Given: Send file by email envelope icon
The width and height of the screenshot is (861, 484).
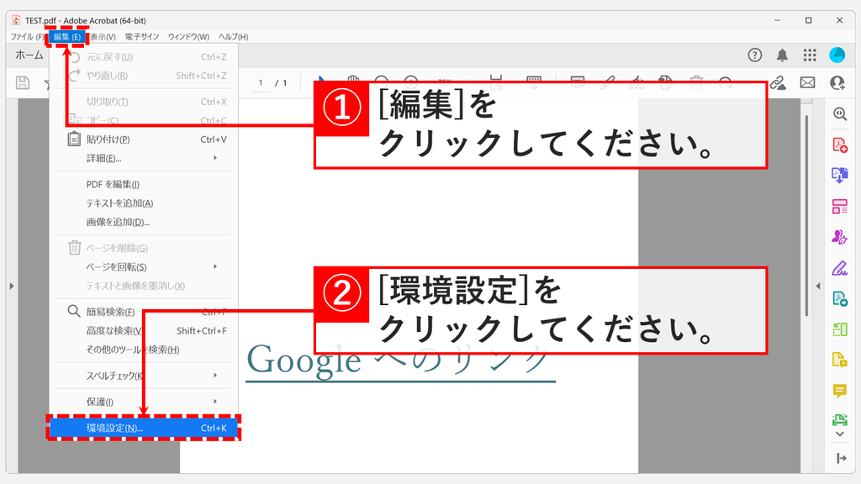Looking at the screenshot, I should [x=808, y=83].
